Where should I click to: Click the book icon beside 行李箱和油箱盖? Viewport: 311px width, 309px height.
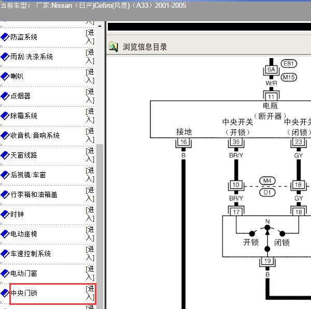click(x=5, y=194)
